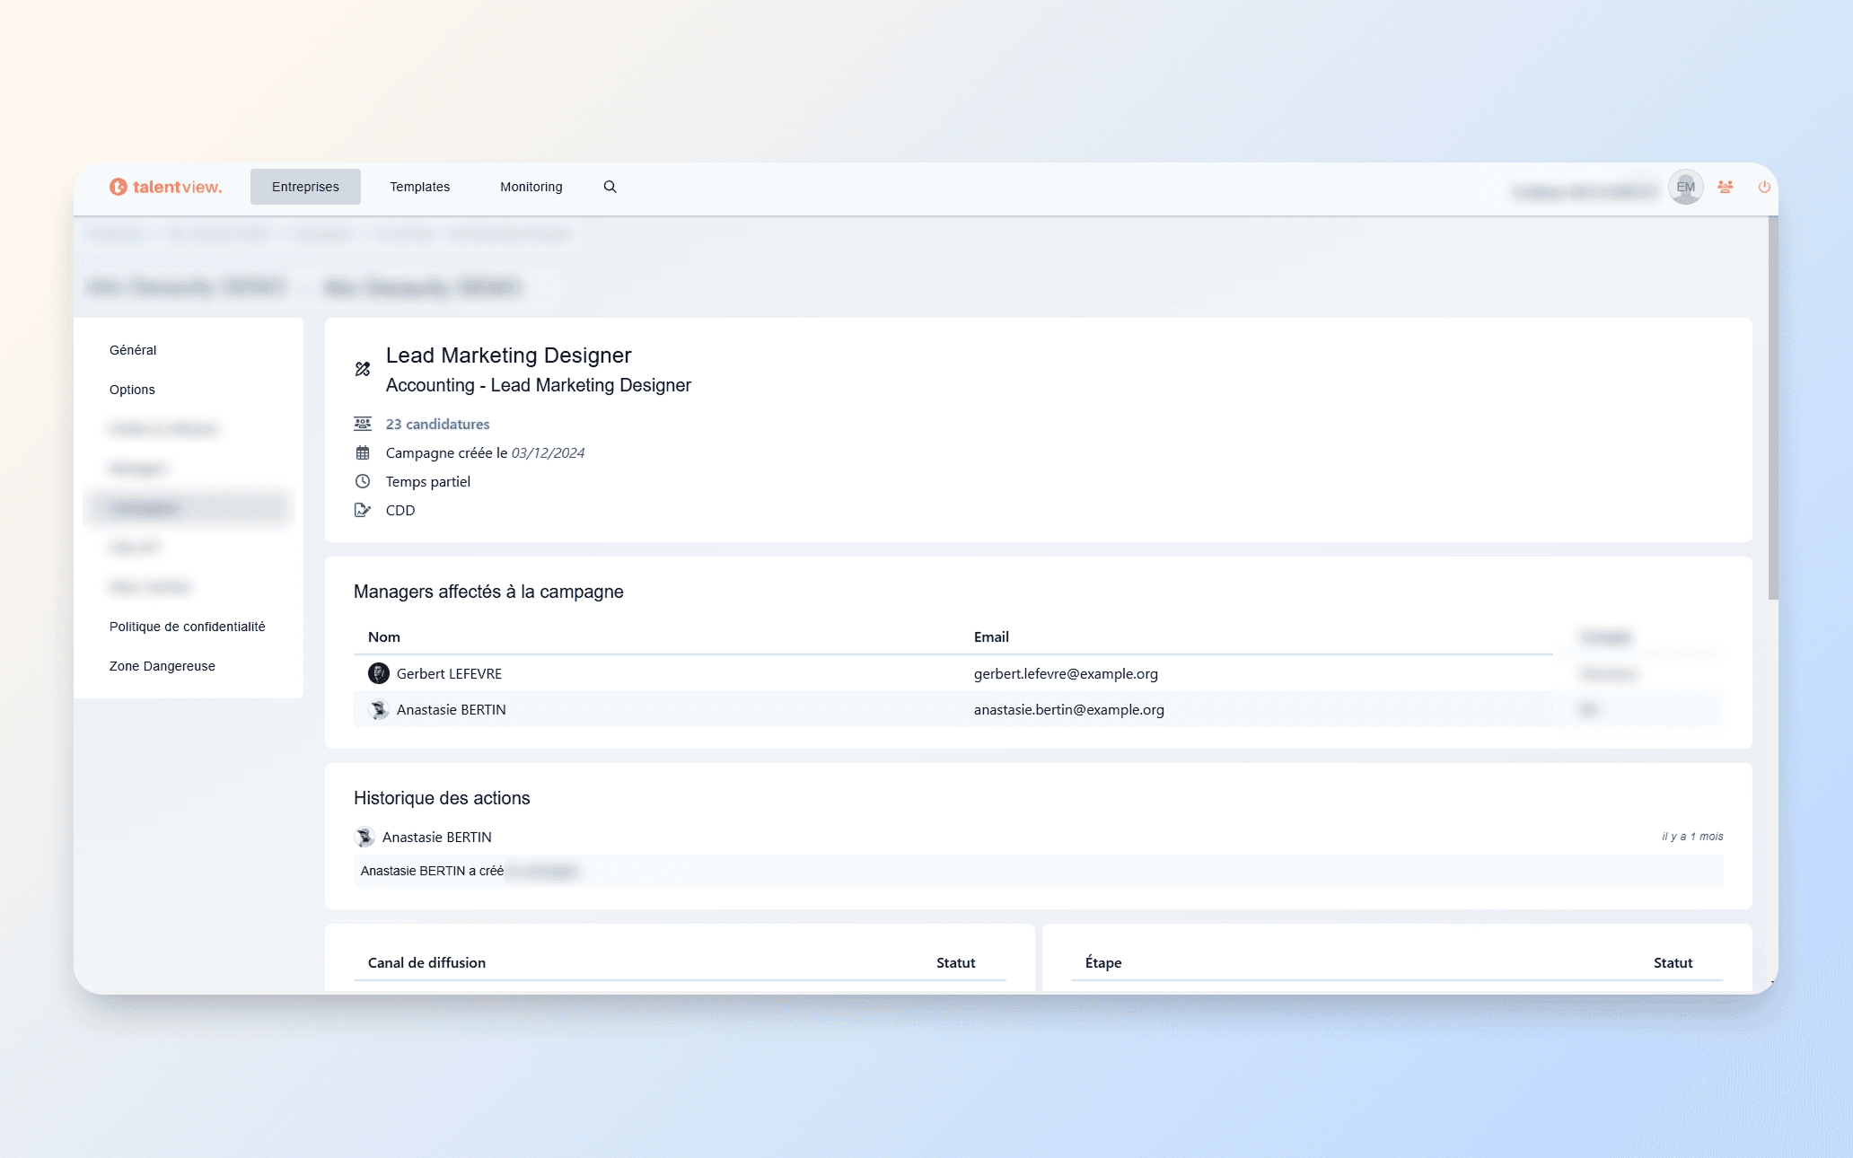Click the clock icon near Temps partiel
Image resolution: width=1853 pixels, height=1158 pixels.
[x=363, y=481]
